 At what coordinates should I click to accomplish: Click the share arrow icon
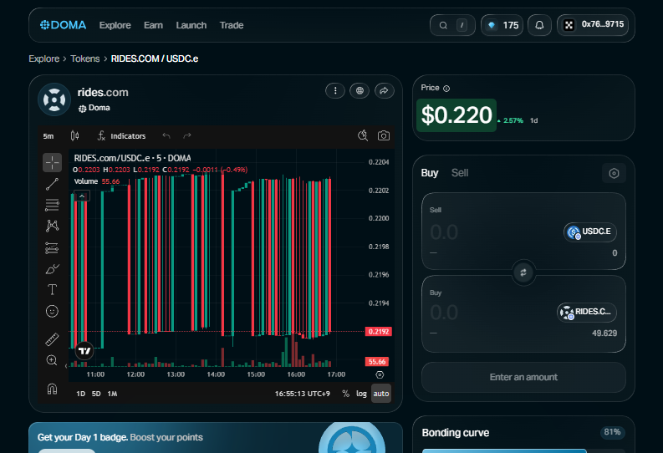tap(384, 90)
